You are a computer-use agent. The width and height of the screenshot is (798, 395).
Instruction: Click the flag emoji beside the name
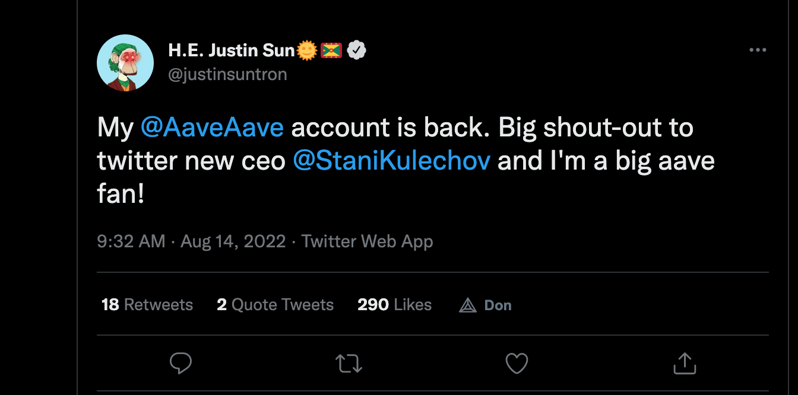331,51
